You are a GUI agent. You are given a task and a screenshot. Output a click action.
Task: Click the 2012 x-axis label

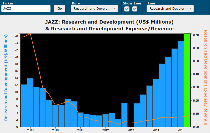coord(106,130)
